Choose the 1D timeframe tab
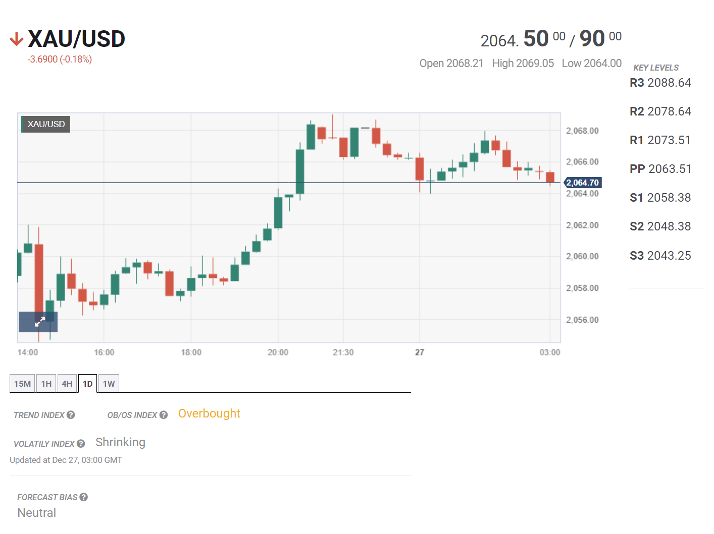The image size is (714, 534). point(87,384)
